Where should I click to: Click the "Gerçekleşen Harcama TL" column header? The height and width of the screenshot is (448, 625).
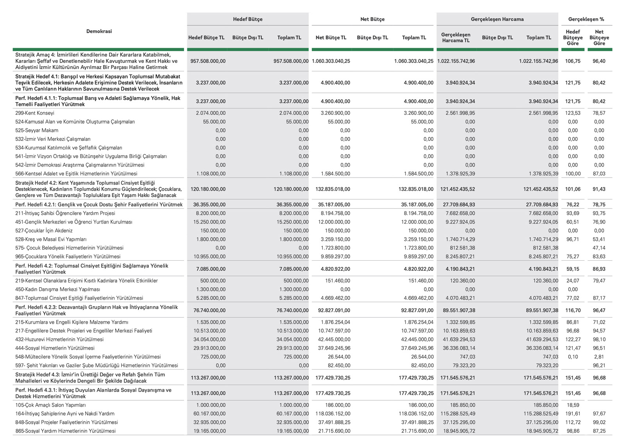pyautogui.click(x=455, y=38)
